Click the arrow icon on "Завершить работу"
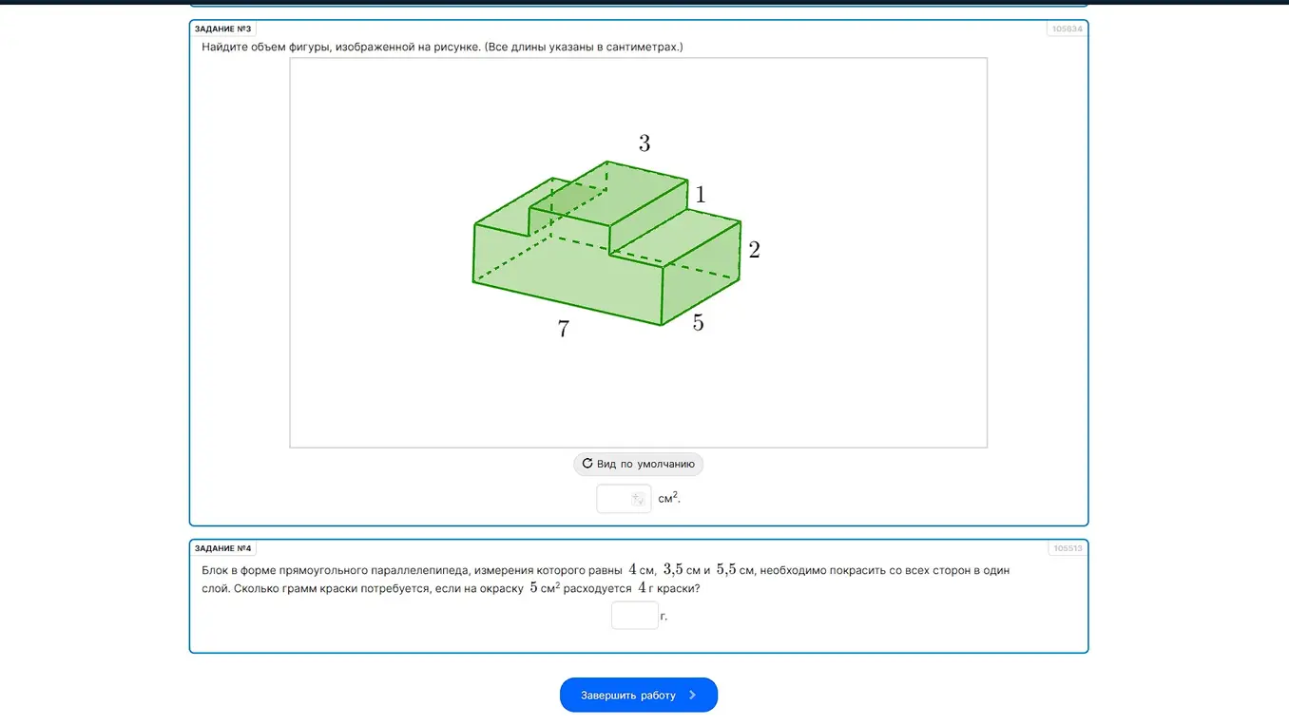Viewport: 1289px width, 725px height. coord(692,695)
